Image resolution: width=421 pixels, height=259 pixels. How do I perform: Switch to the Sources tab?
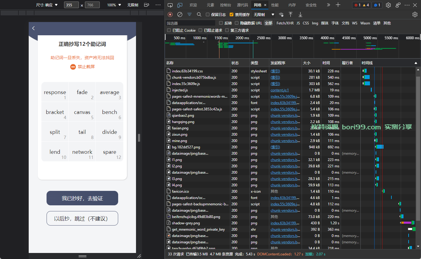pyautogui.click(x=242, y=5)
